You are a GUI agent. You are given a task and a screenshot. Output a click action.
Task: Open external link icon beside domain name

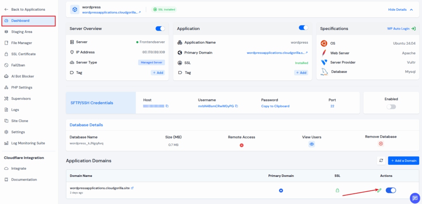click(132, 188)
